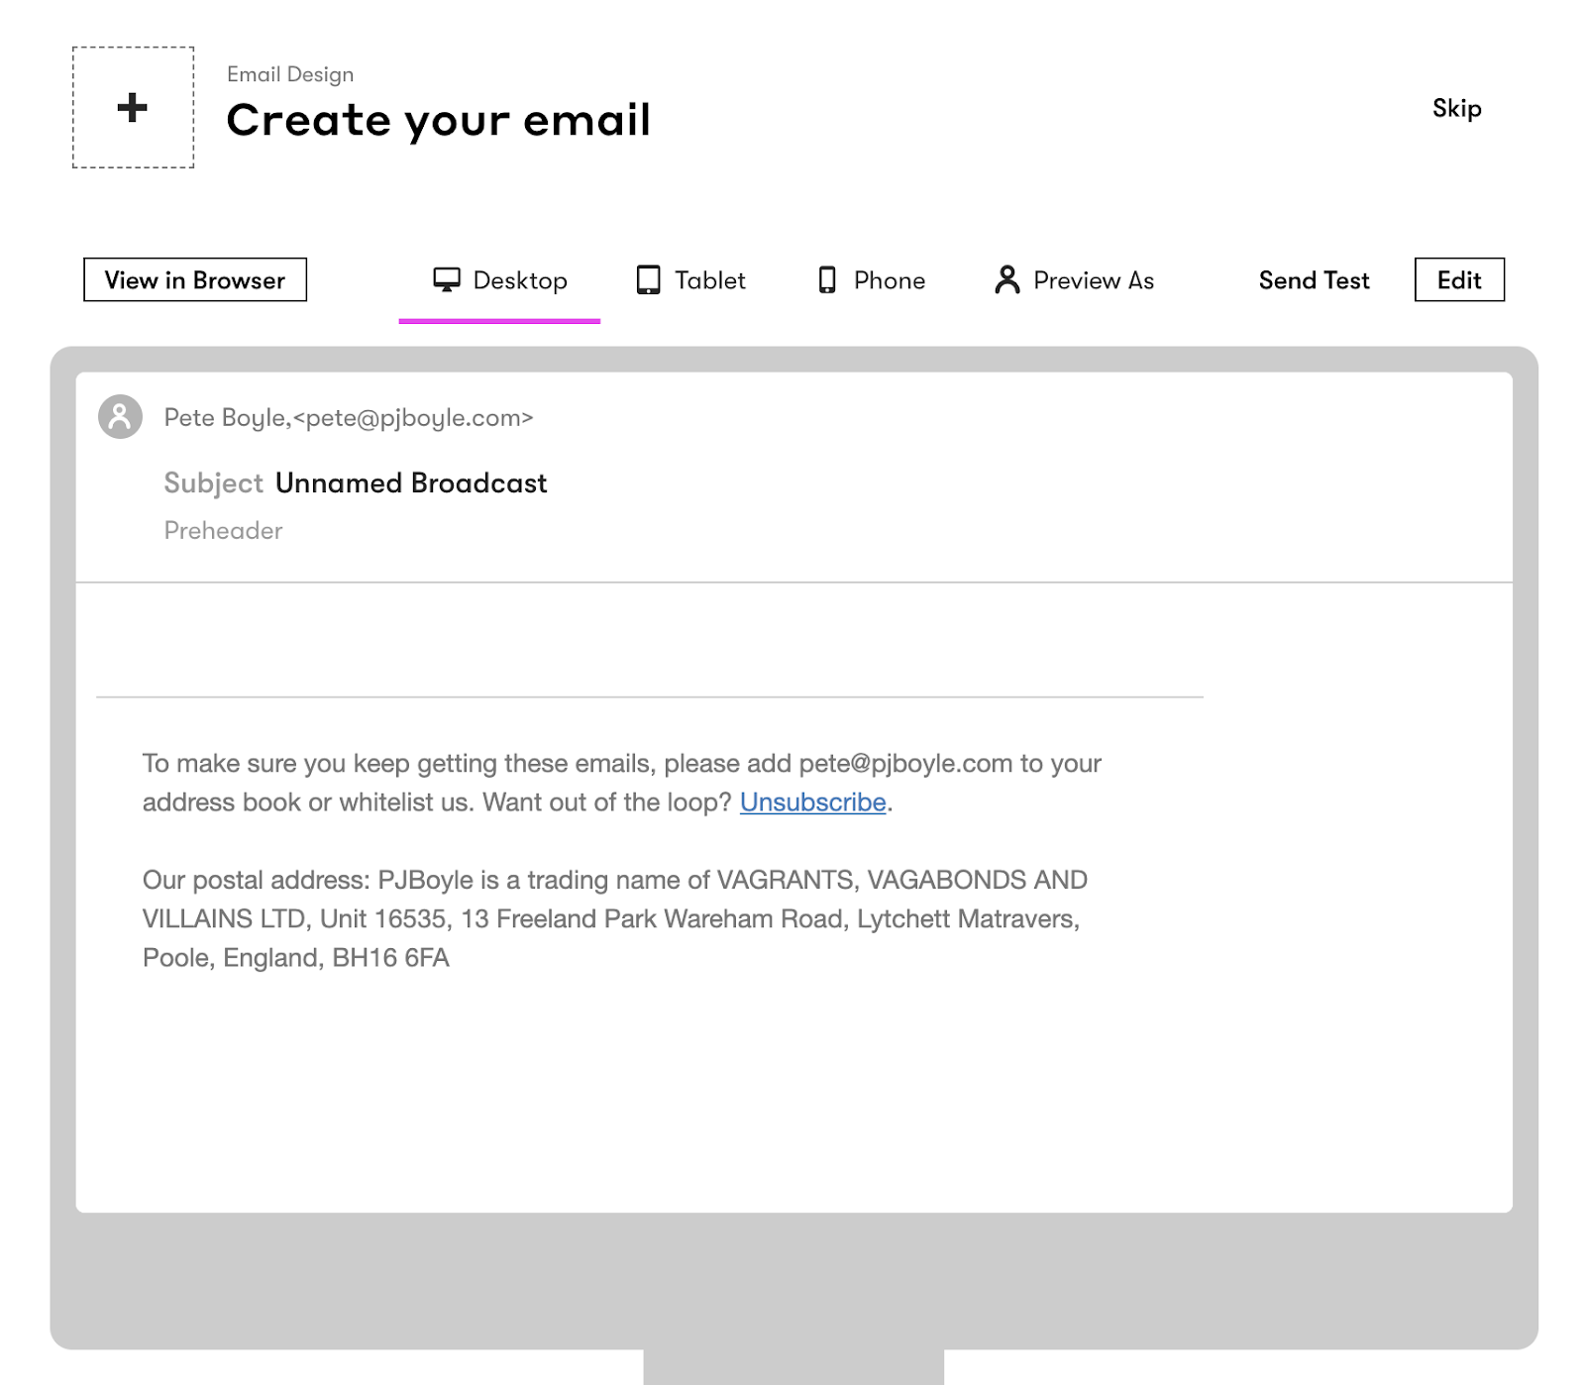Click the gray Subject label
Image resolution: width=1585 pixels, height=1385 pixels.
pos(213,483)
